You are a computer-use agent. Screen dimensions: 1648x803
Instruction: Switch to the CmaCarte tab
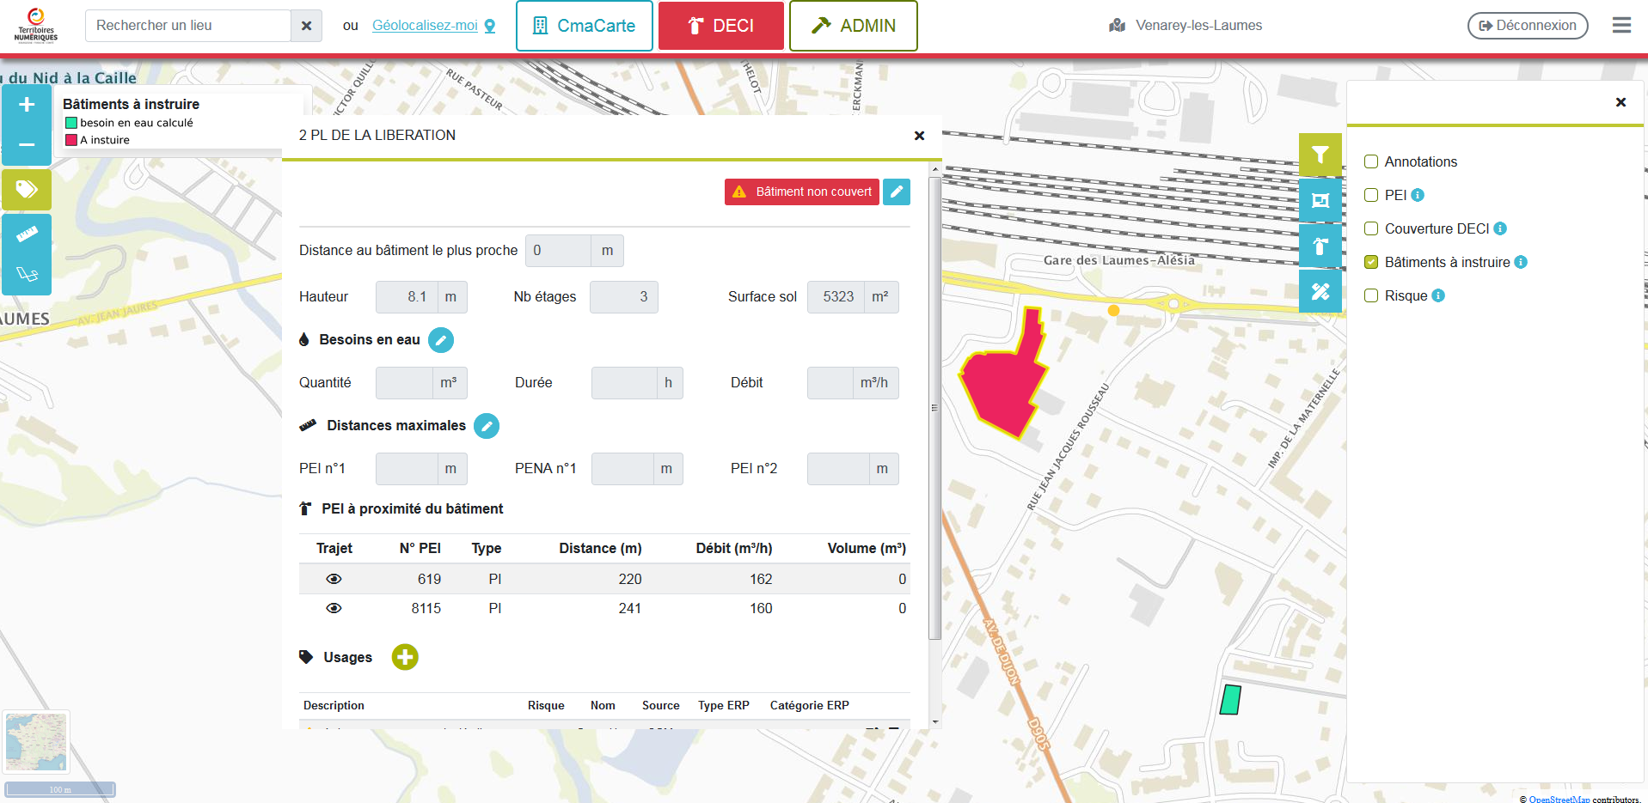point(584,26)
